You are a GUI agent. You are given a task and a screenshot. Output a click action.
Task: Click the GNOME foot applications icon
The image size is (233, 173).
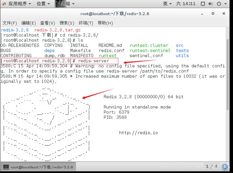point(4,4)
